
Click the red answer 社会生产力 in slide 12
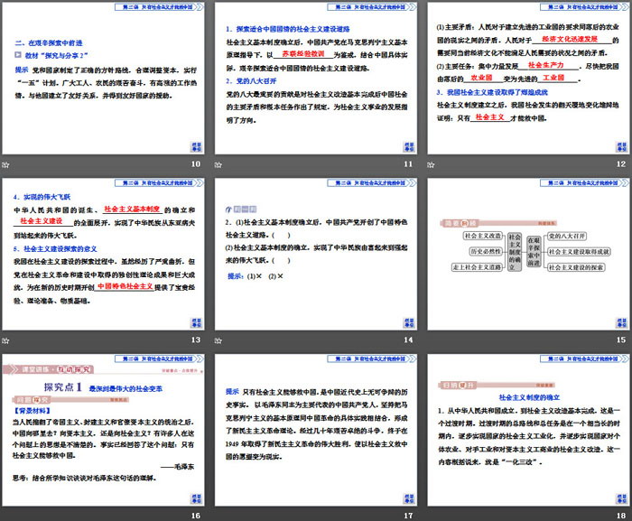(546, 65)
